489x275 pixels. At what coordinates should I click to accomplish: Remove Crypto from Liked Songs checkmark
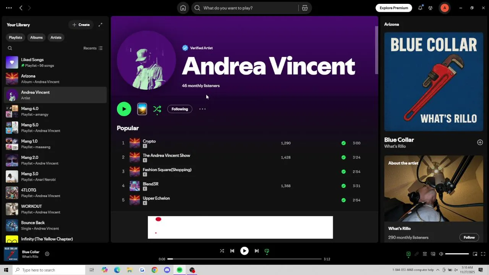[x=343, y=143]
